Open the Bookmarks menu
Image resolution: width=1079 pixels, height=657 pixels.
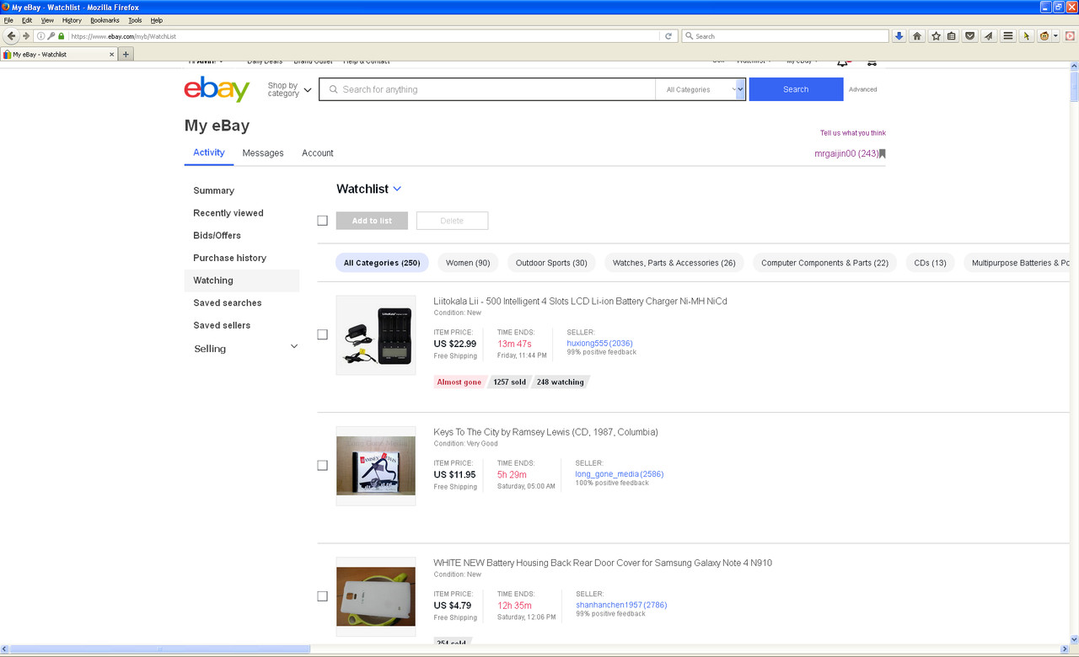click(x=105, y=20)
